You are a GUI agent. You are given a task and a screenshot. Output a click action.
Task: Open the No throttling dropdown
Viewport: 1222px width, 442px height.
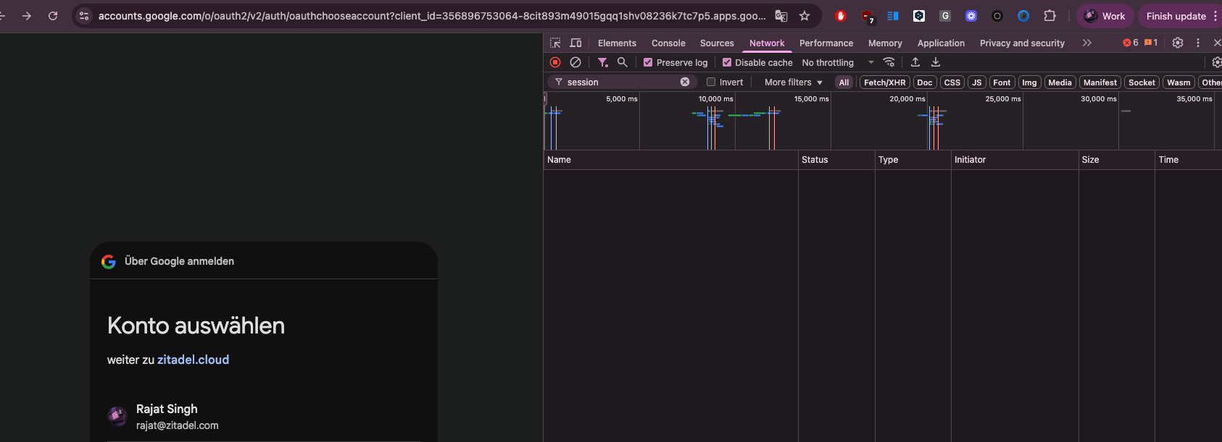[x=838, y=62]
